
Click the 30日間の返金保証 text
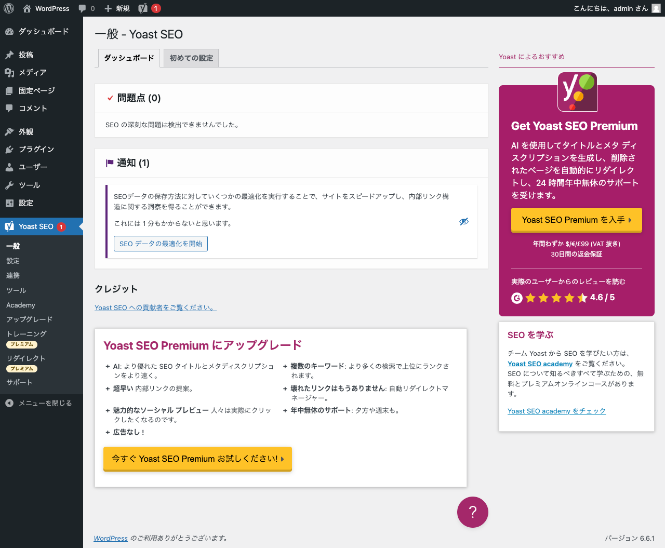(577, 255)
